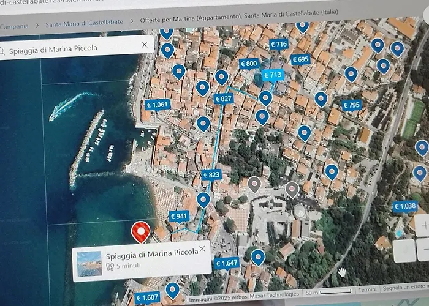The image size is (429, 306).
Task: Click the blue pin just left of € 827
Action: coord(202,89)
